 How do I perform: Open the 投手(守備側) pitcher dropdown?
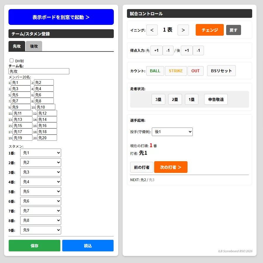(x=172, y=132)
